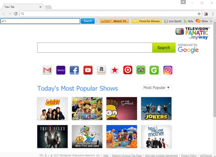
Task: Open the Impractical Jokers thumbnail
Action: [156, 109]
